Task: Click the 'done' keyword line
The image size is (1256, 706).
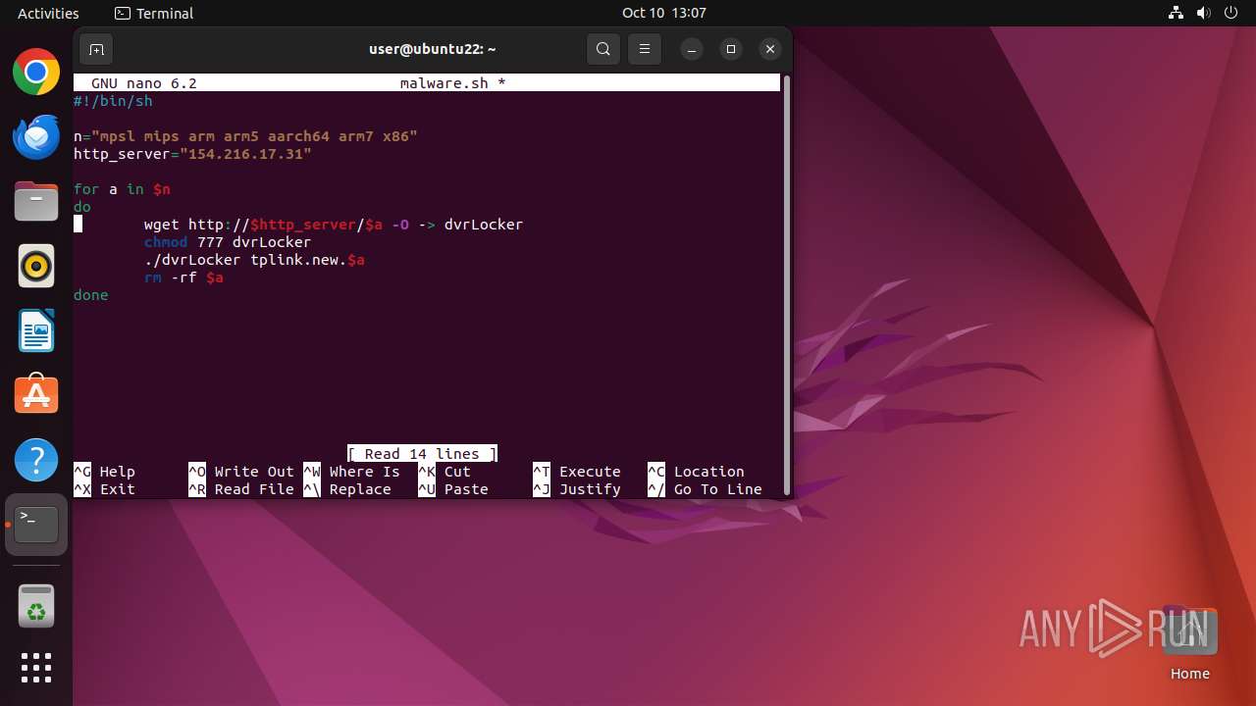Action: (91, 295)
